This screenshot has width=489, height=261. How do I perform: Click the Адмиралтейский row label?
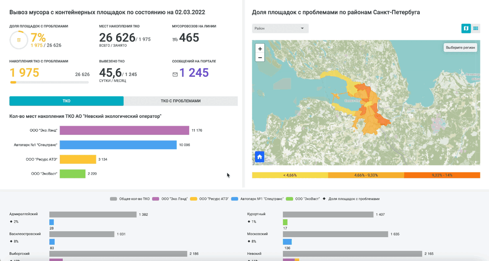point(23,214)
